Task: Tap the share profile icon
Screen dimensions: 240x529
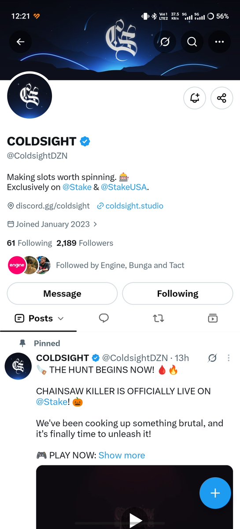Action: (x=222, y=98)
